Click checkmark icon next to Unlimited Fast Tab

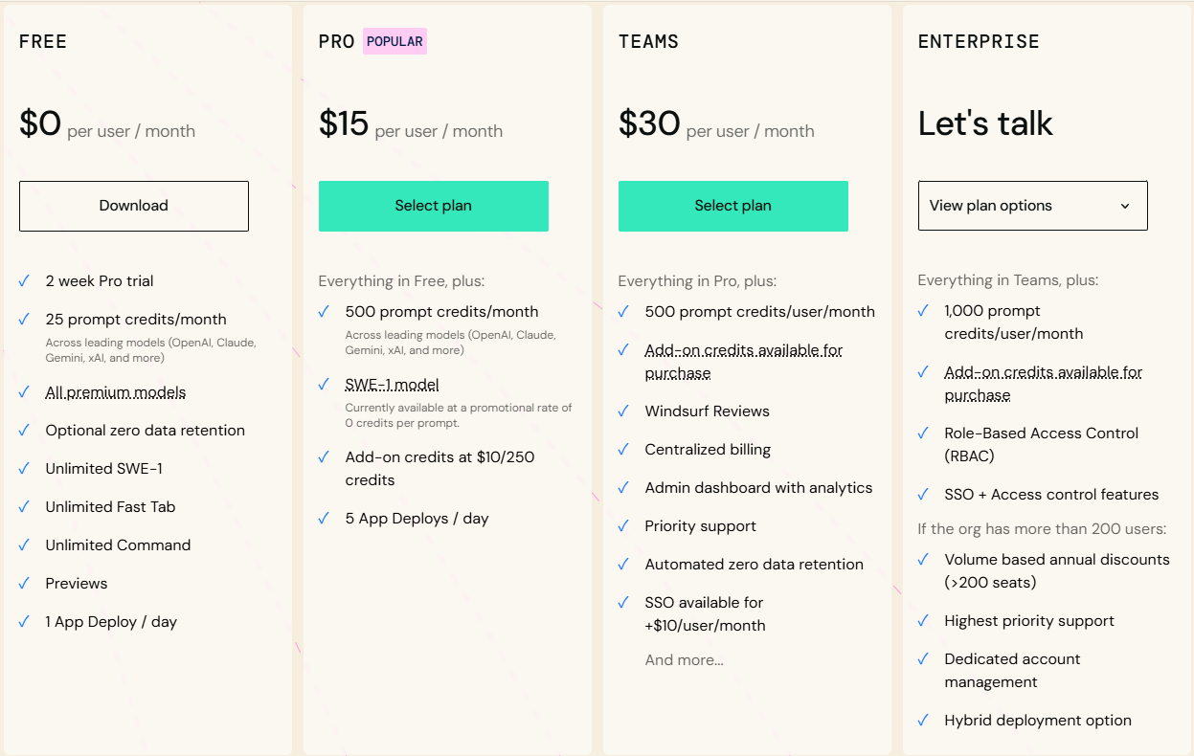(24, 507)
